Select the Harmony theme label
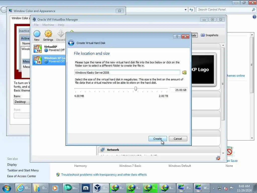 [81, 166]
